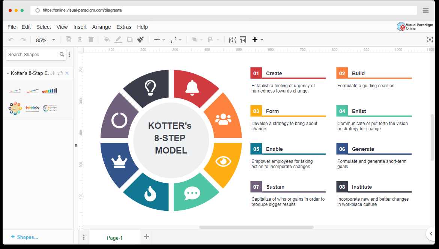Click the Delete trash can icon
This screenshot has height=249, width=439.
point(91,40)
